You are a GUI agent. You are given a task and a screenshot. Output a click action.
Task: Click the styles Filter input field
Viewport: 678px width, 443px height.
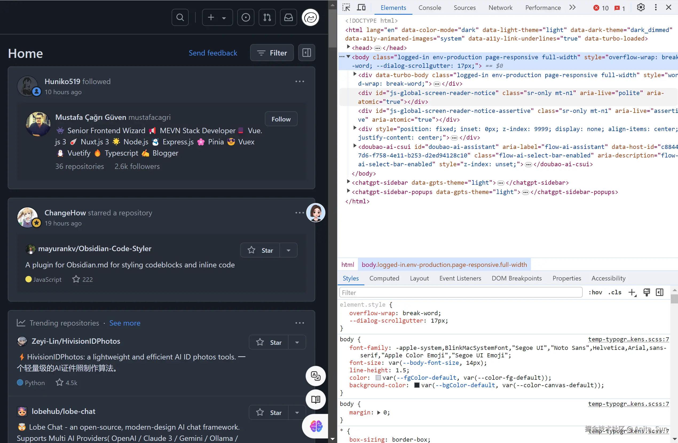click(460, 292)
